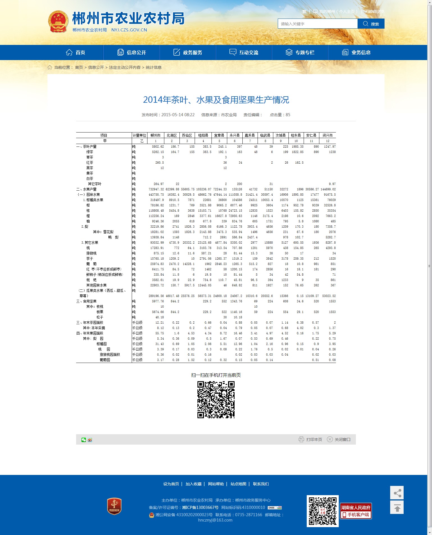Click the 湖南省人民政府 red badge
Image resolution: width=432 pixels, height=535 pixels.
pos(356,511)
